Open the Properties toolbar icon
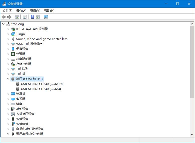 [25, 17]
